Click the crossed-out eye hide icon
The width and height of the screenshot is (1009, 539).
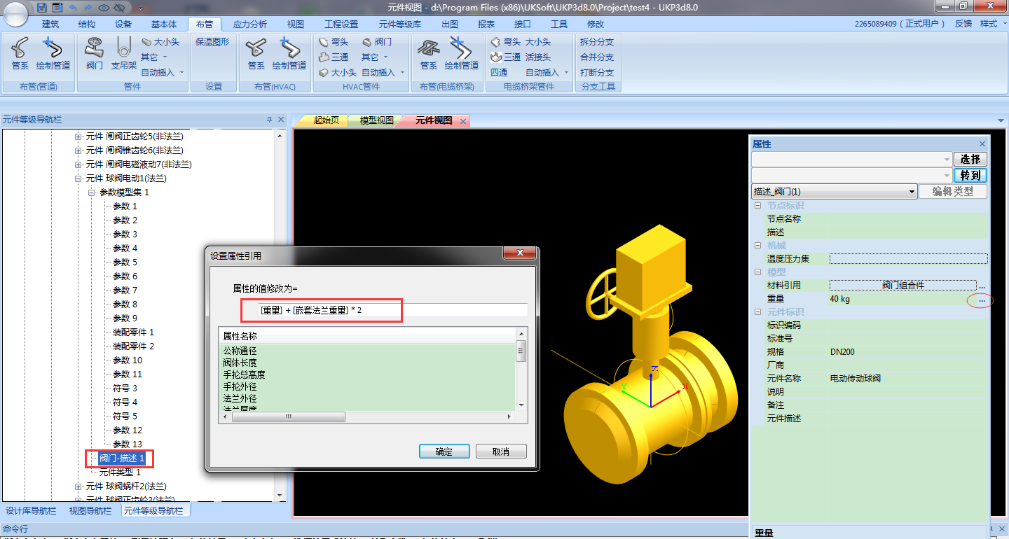118,8
